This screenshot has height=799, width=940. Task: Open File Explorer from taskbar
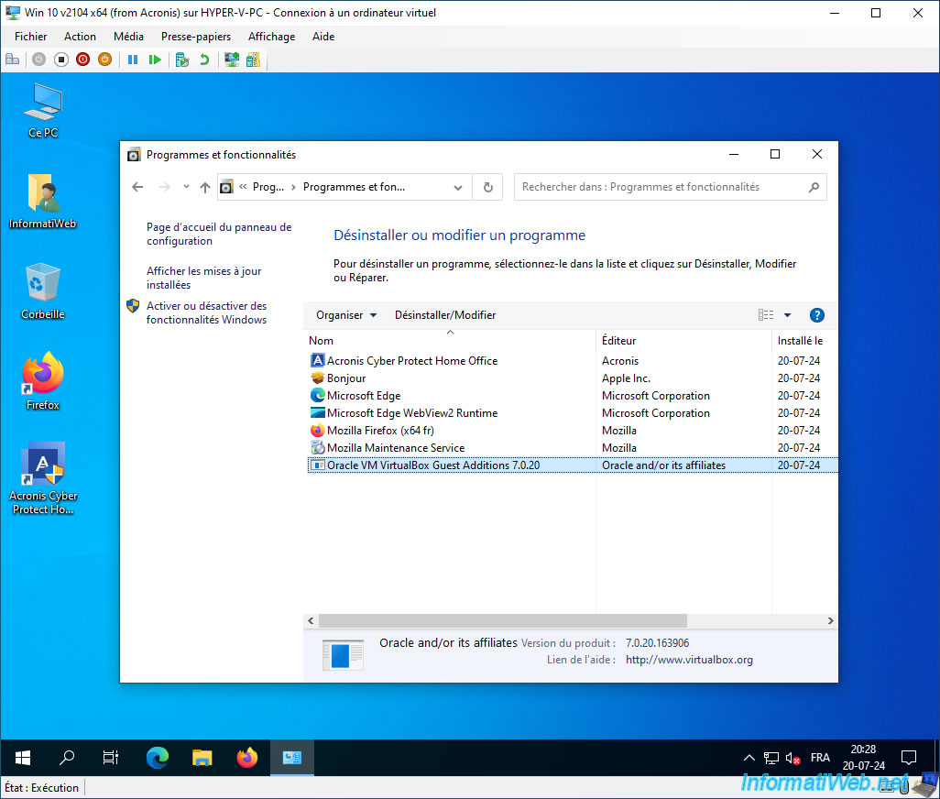click(x=202, y=758)
